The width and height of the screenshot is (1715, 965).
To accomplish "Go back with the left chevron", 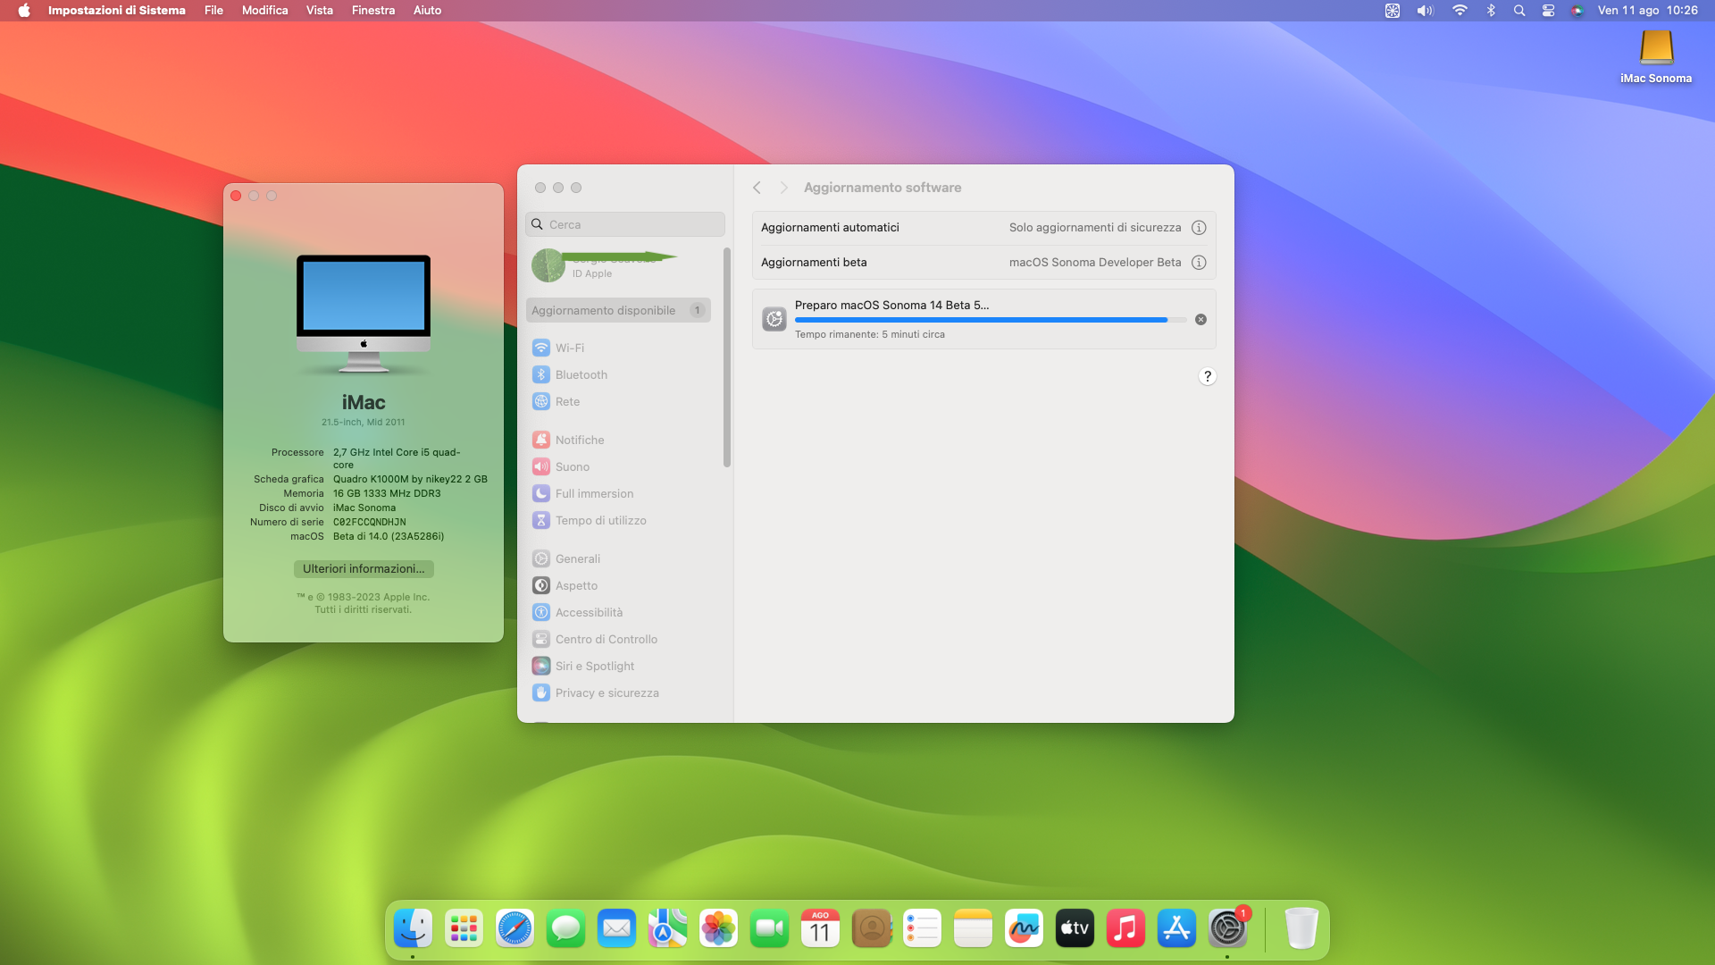I will (x=757, y=188).
